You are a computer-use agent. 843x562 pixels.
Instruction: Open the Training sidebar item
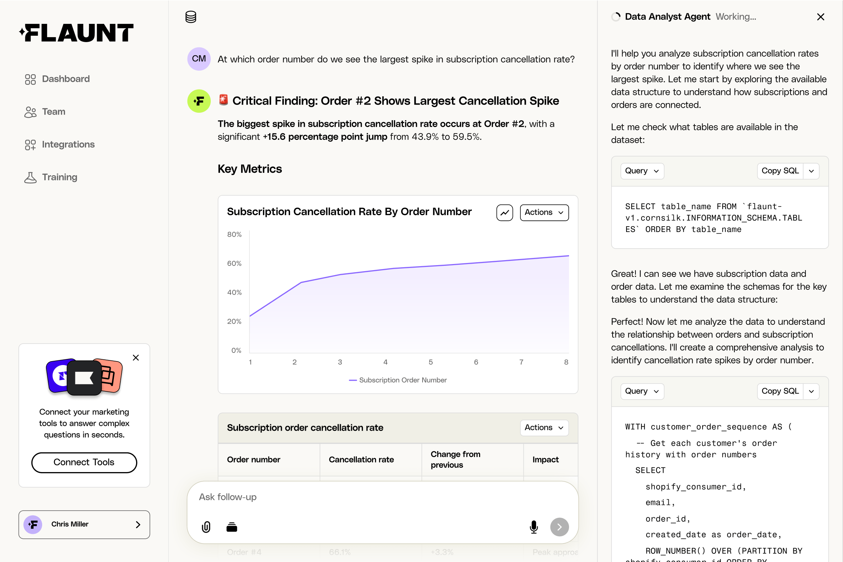click(x=60, y=177)
